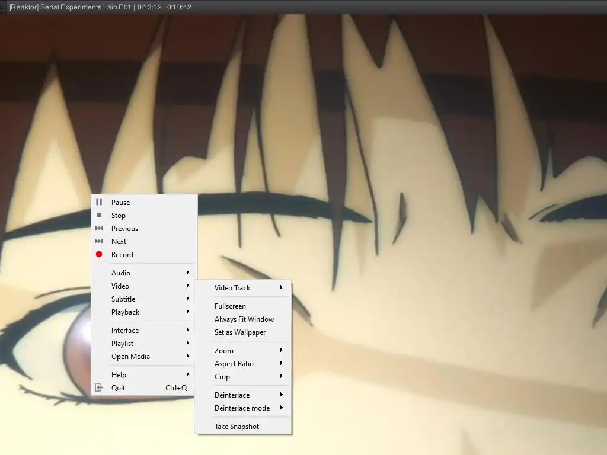Click the Pause icon in context menu

pos(99,202)
